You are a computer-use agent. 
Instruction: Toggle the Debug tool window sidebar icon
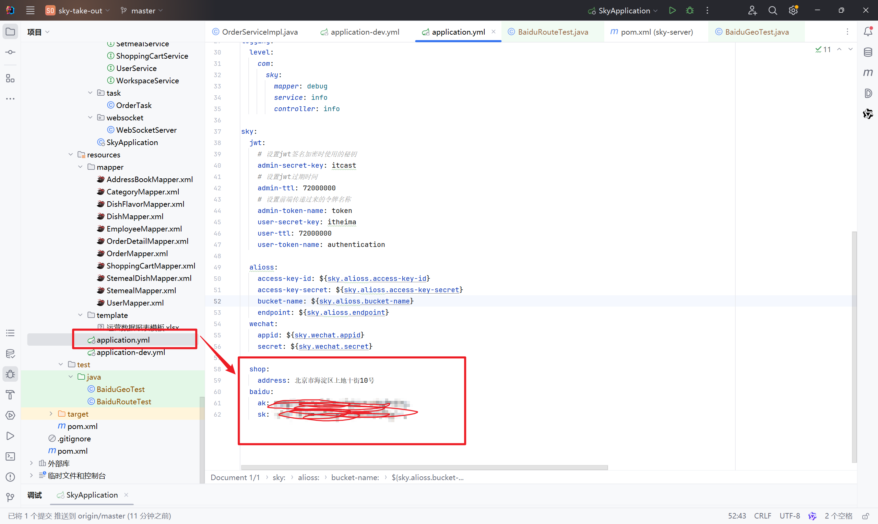point(10,374)
